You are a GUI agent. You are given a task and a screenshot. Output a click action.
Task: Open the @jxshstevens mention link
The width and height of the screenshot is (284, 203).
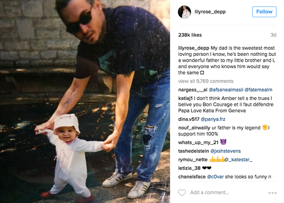pyautogui.click(x=225, y=151)
